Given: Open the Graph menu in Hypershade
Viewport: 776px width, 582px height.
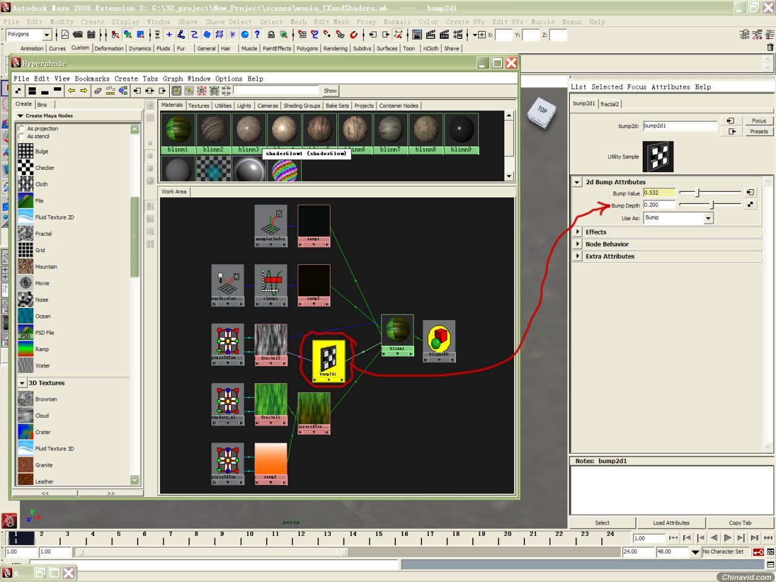Looking at the screenshot, I should point(172,78).
